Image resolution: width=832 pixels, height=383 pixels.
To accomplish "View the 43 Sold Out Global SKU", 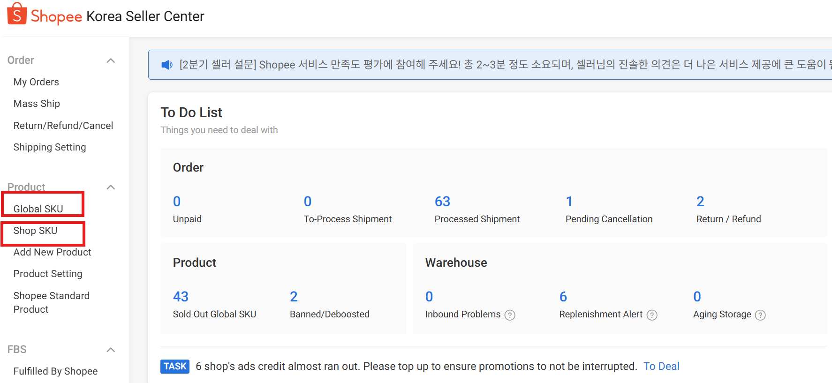I will (x=214, y=305).
